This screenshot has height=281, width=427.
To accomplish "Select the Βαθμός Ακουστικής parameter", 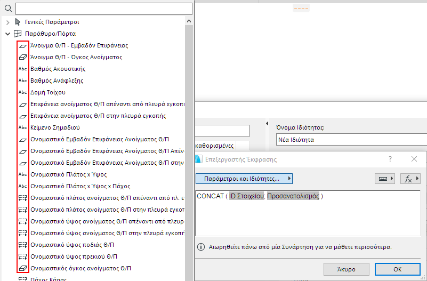I will (58, 69).
